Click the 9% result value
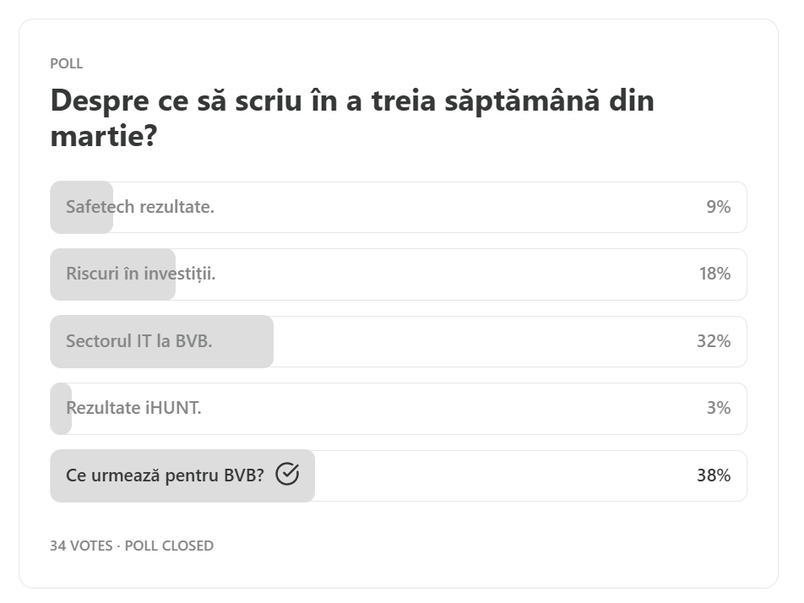 pyautogui.click(x=719, y=207)
